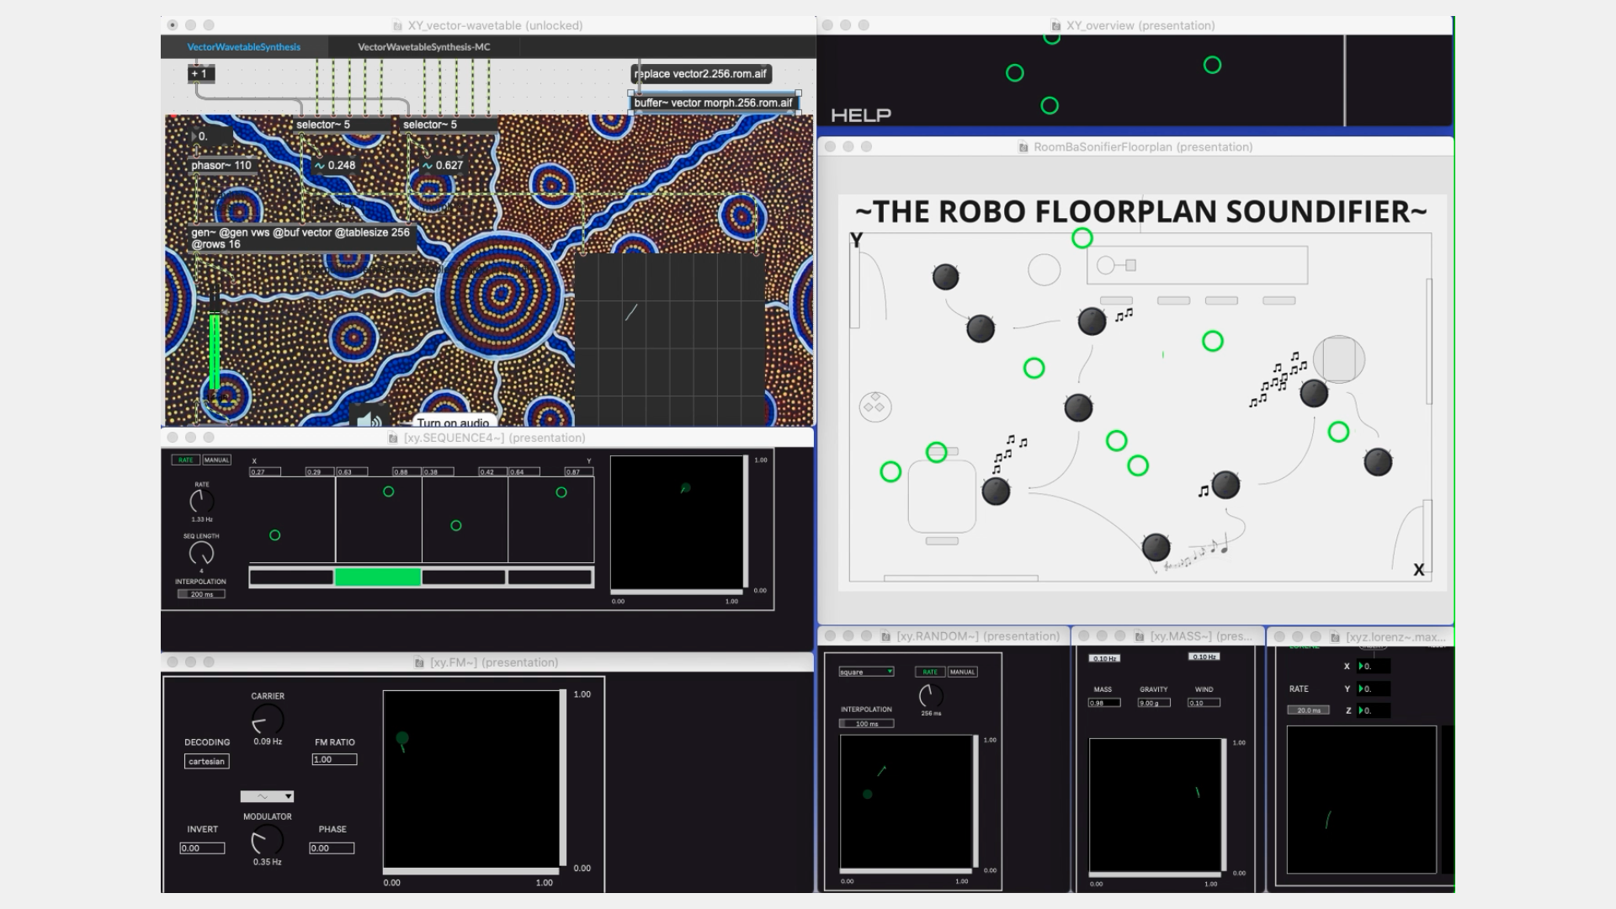Open the modulator waveform shape dropdown

267,796
